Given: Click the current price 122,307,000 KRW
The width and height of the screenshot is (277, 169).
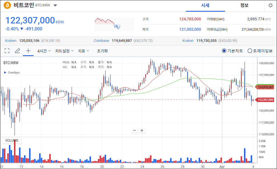Looking at the screenshot, I should tap(35, 20).
